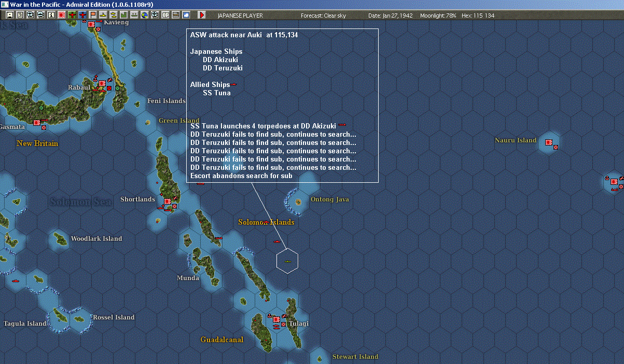Click the two yellow ships task force icon
This screenshot has height=364, width=624.
(x=113, y=15)
